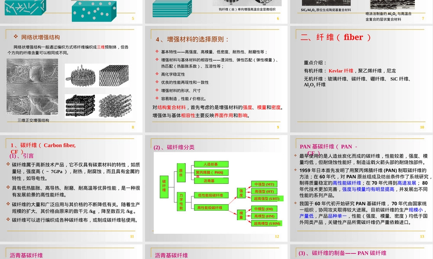433x259 pixels.
Task: Click the 重点介绍： line in slide 10
Action: point(315,63)
